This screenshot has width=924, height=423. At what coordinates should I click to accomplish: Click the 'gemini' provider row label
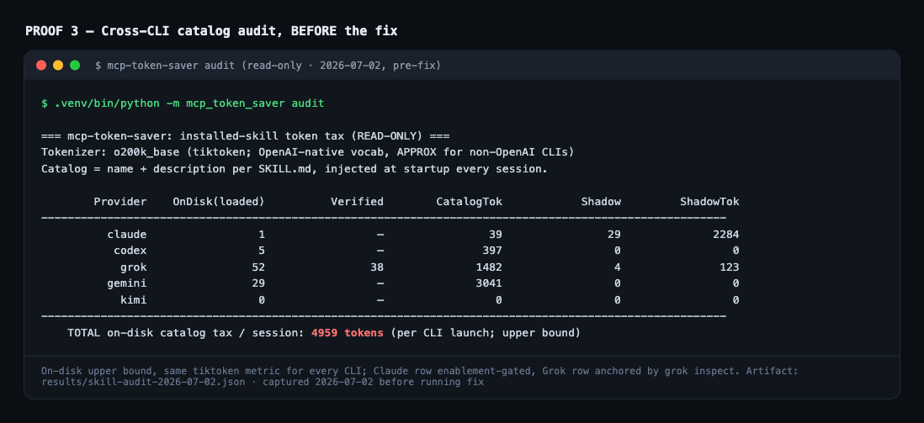(x=127, y=283)
